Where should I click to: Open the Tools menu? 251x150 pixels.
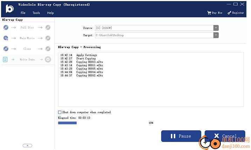(x=36, y=13)
